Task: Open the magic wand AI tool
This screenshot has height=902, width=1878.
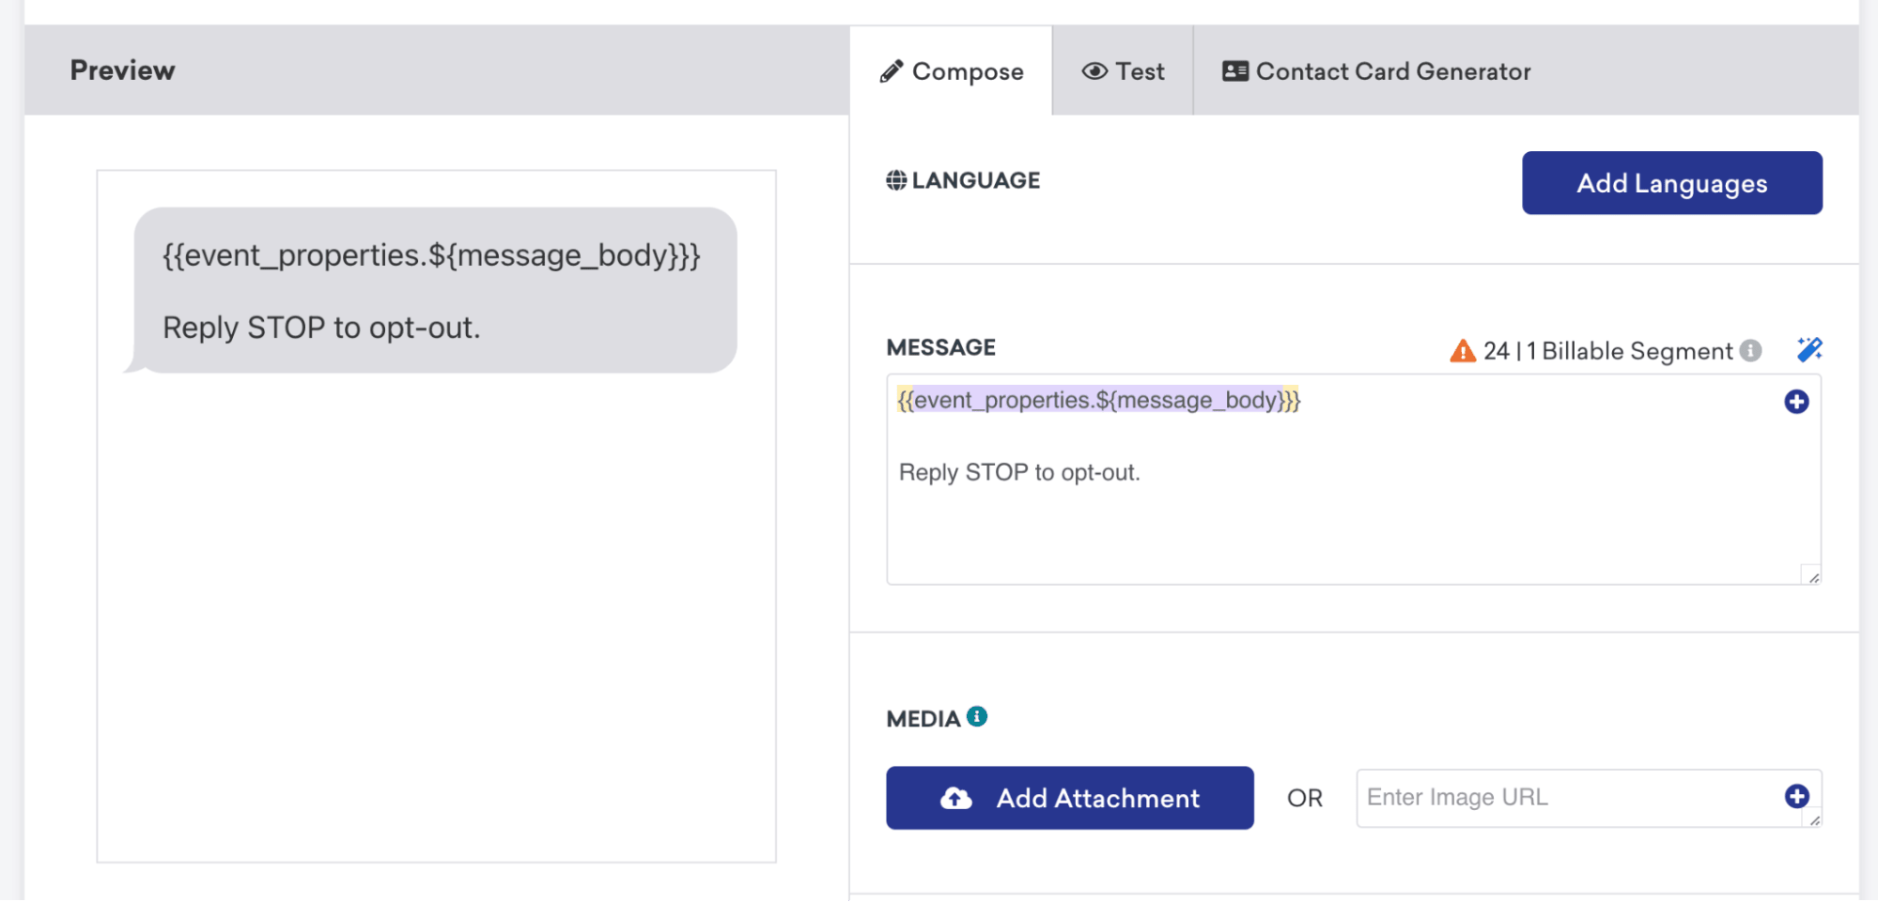Action: coord(1809,349)
